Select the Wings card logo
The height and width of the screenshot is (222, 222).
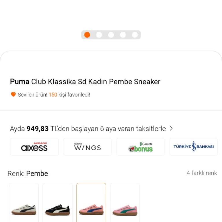(x=87, y=147)
